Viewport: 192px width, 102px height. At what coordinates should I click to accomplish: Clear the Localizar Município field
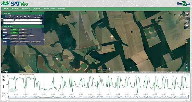(x=41, y=23)
